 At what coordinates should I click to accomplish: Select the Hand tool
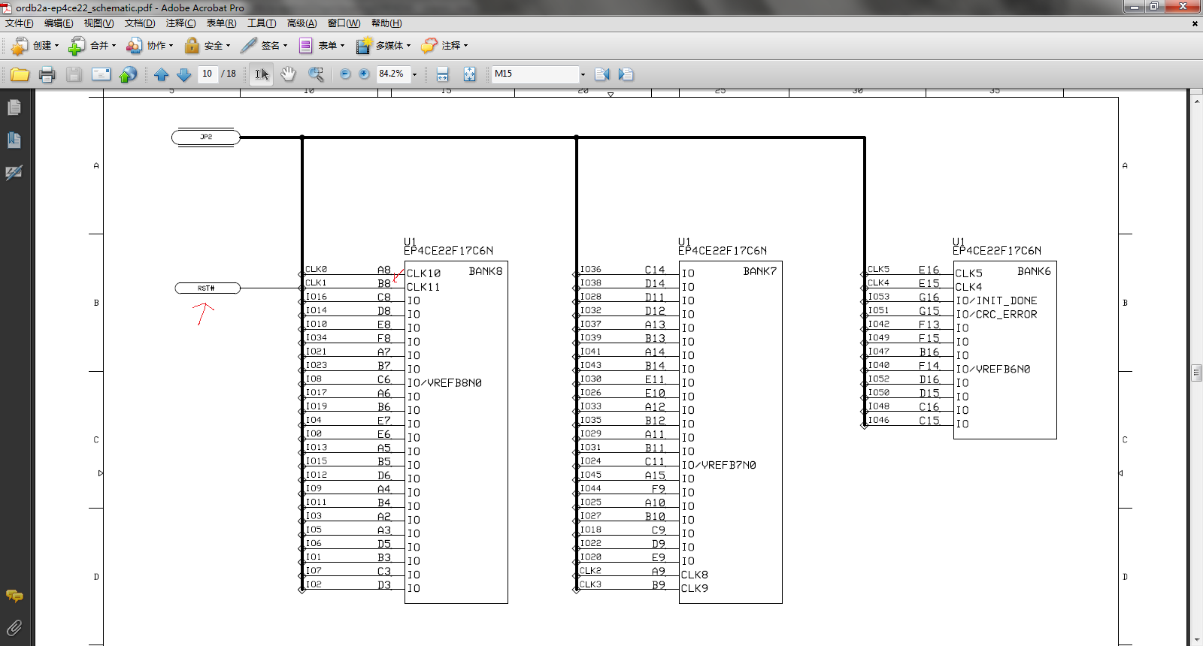click(288, 74)
